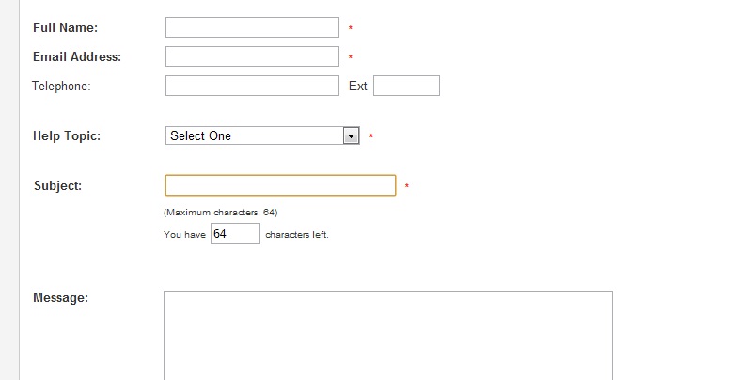The image size is (753, 380).
Task: Click the required asterisk after Subject field
Action: [x=407, y=186]
